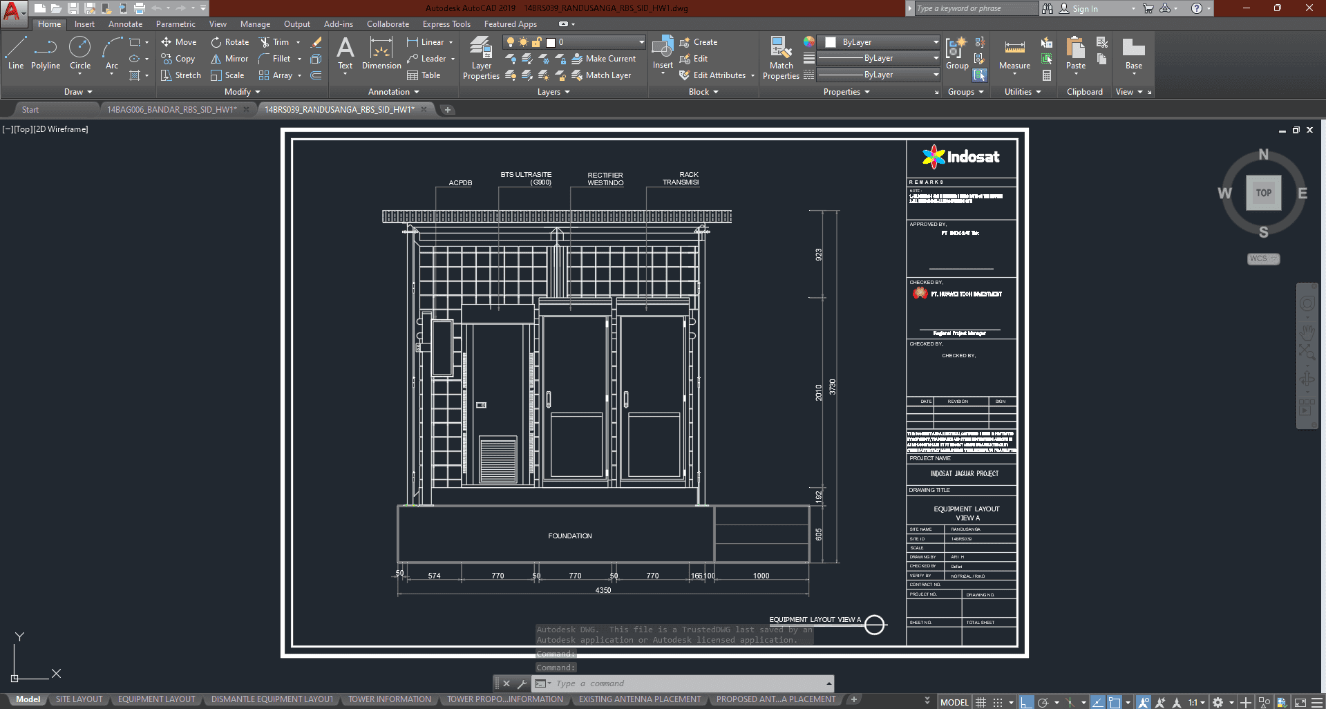Click the Text annotation tool
Screen dimensions: 1326x709
point(345,53)
